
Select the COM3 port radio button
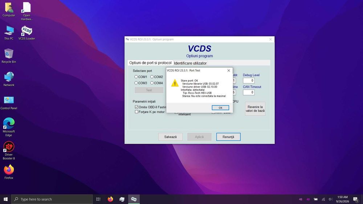point(136,83)
